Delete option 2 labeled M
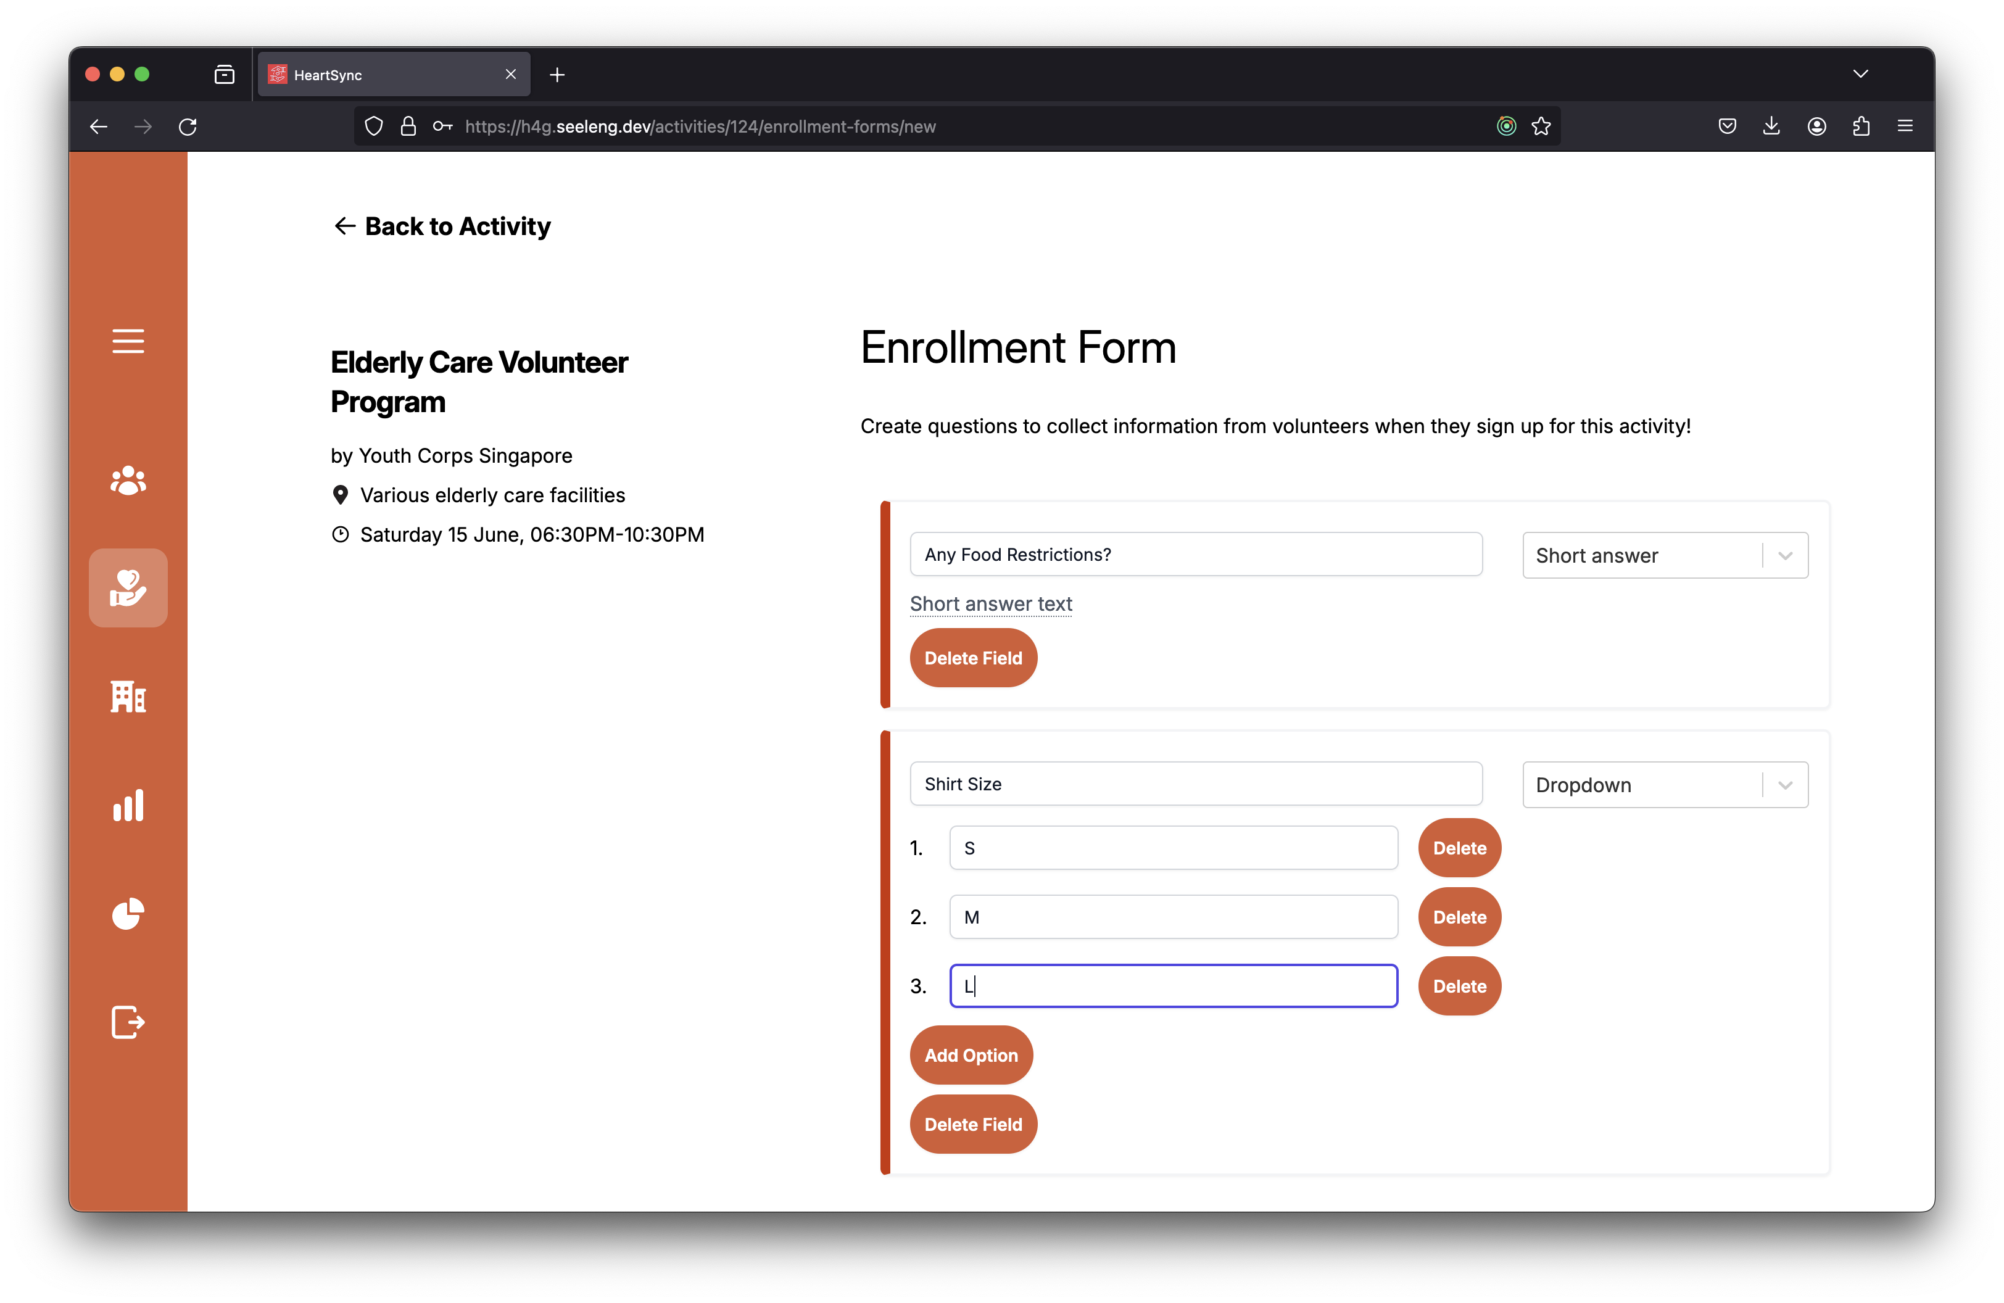Viewport: 2004px width, 1303px height. [x=1459, y=917]
